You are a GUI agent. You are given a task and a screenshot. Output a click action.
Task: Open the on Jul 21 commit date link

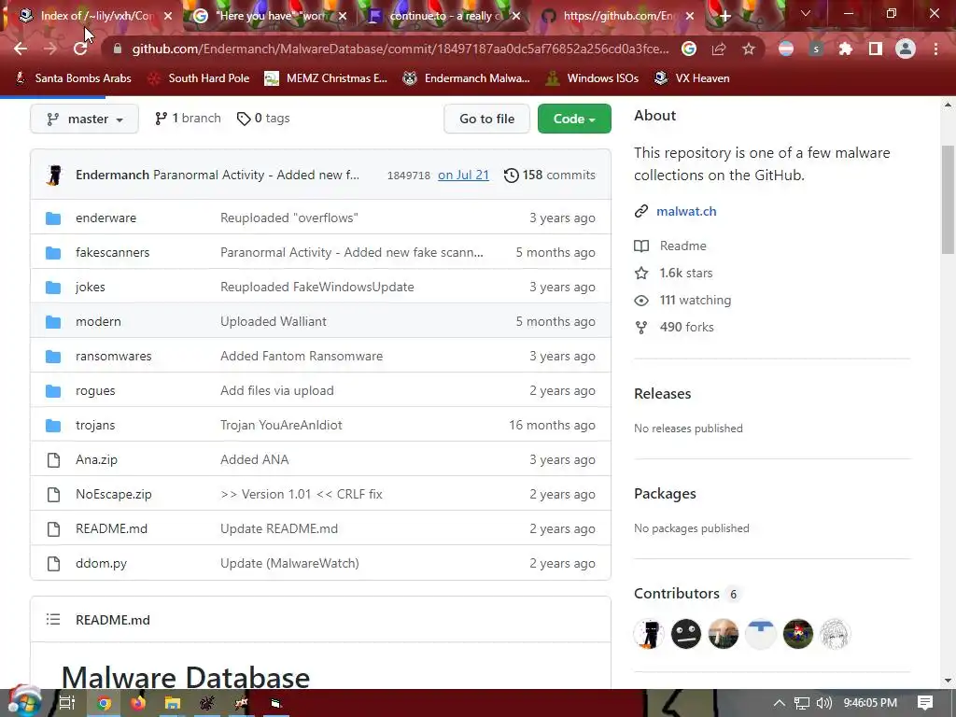(x=463, y=175)
